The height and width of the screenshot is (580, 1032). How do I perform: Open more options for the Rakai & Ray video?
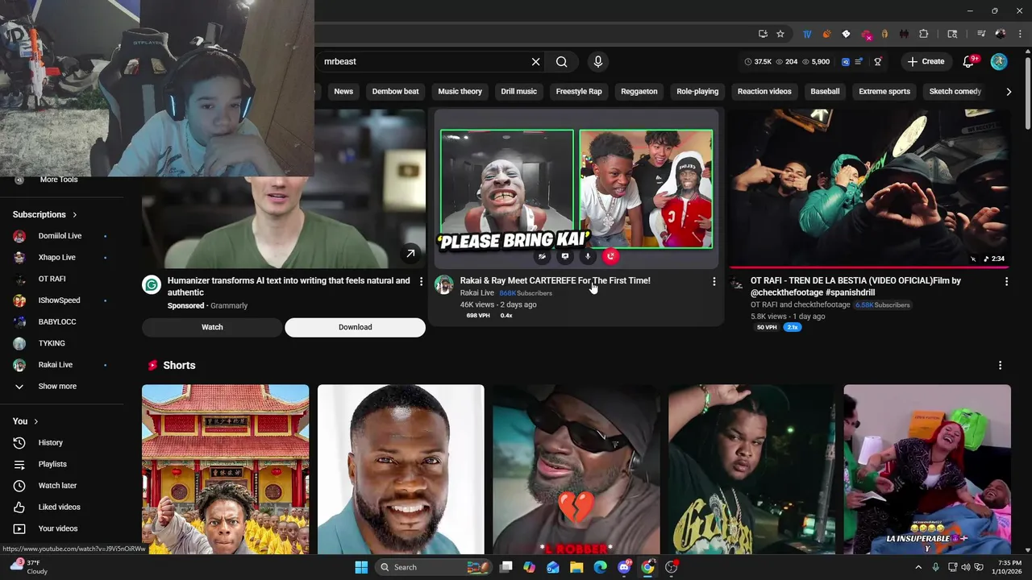tap(714, 281)
